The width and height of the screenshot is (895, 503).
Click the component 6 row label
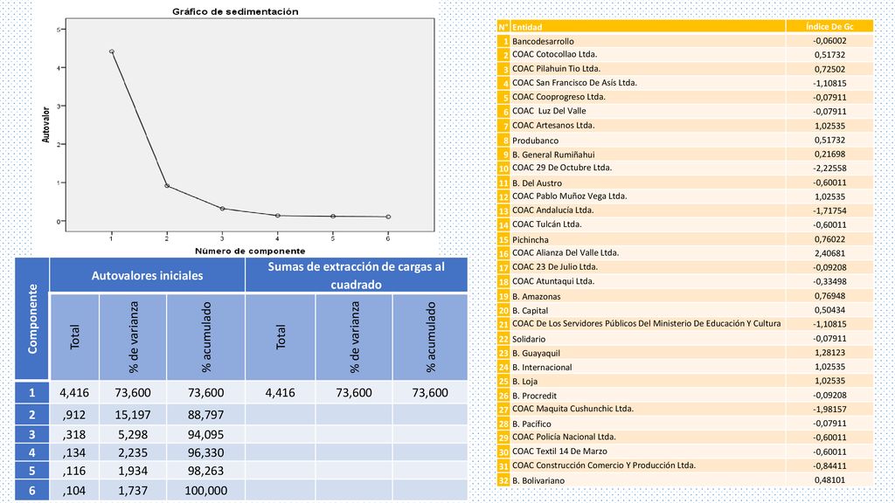(32, 490)
